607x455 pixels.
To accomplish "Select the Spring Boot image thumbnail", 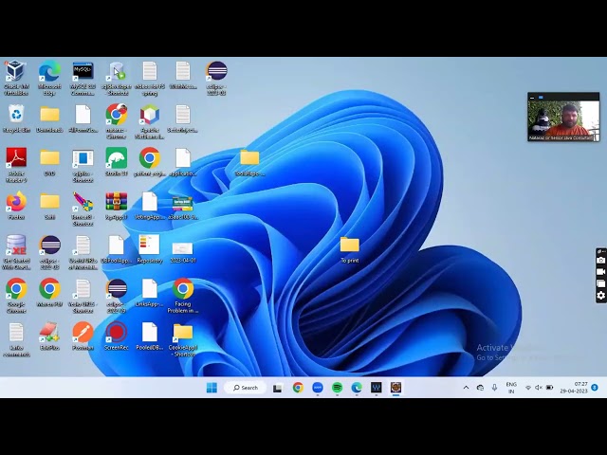I will coord(182,204).
